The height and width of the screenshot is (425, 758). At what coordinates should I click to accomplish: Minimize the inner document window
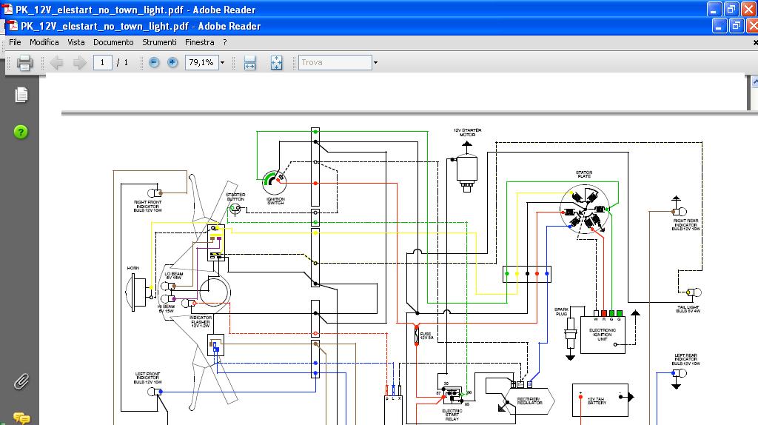tap(720, 26)
